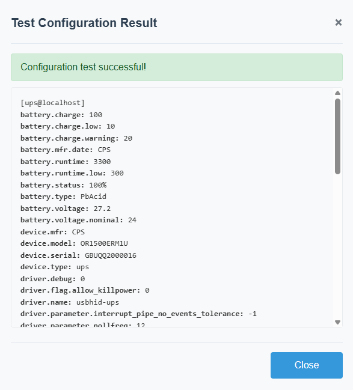The width and height of the screenshot is (353, 390).
Task: Click the Configuration test successful banner
Action: (177, 67)
